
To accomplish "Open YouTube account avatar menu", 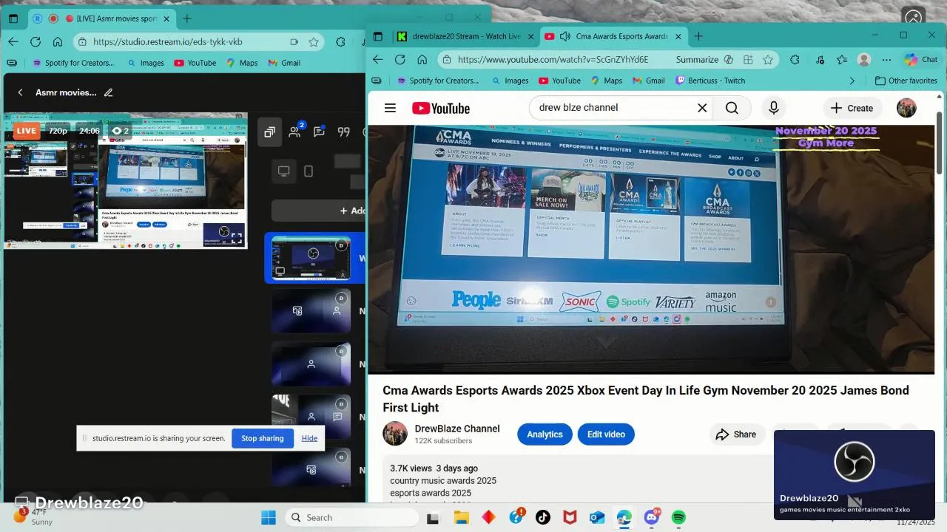I will tap(906, 108).
